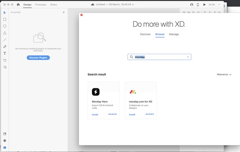Open the Layers panel icon

[x=5, y=140]
